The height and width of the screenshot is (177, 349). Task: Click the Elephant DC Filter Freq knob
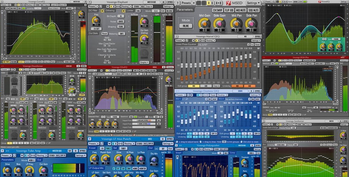click(96, 21)
